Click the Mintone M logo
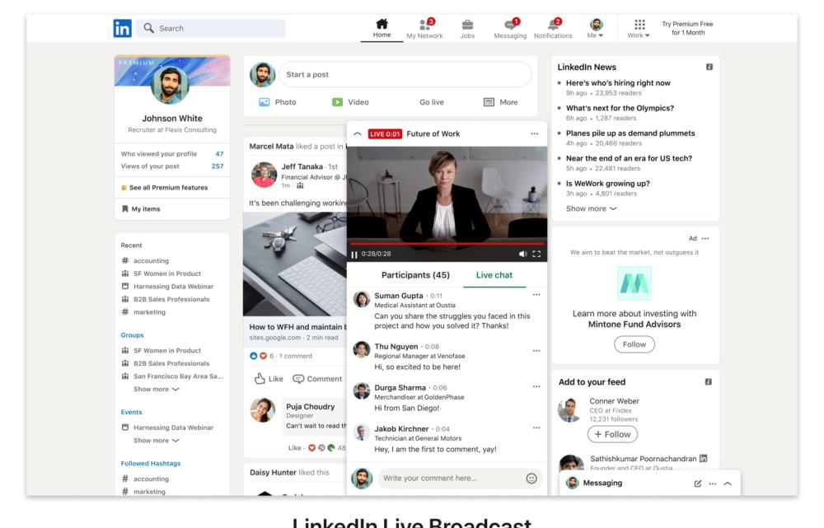Viewport: 824px width, 528px height. pyautogui.click(x=634, y=283)
